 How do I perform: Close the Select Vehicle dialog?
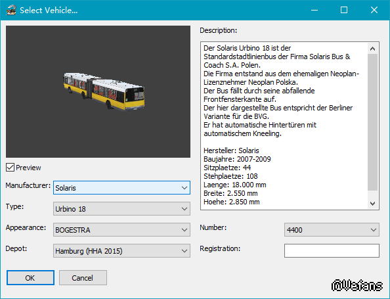point(374,11)
